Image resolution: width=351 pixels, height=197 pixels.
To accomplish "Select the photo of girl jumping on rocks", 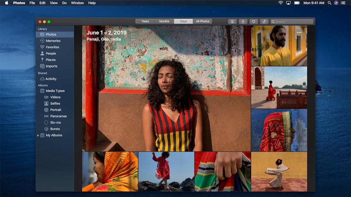I will click(x=166, y=172).
